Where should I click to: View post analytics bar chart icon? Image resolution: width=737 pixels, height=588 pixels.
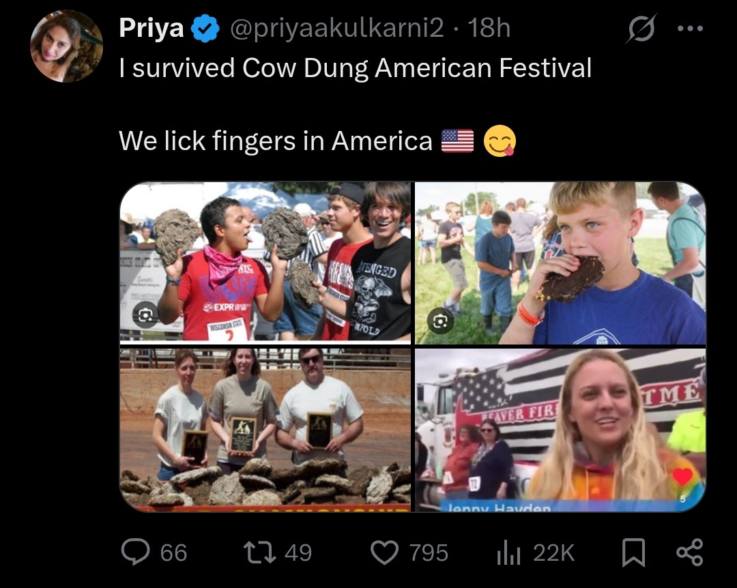tap(508, 553)
